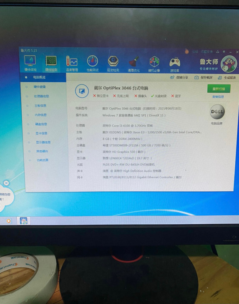Click the LEN60C4 T2014sD monitor value

coord(127,158)
